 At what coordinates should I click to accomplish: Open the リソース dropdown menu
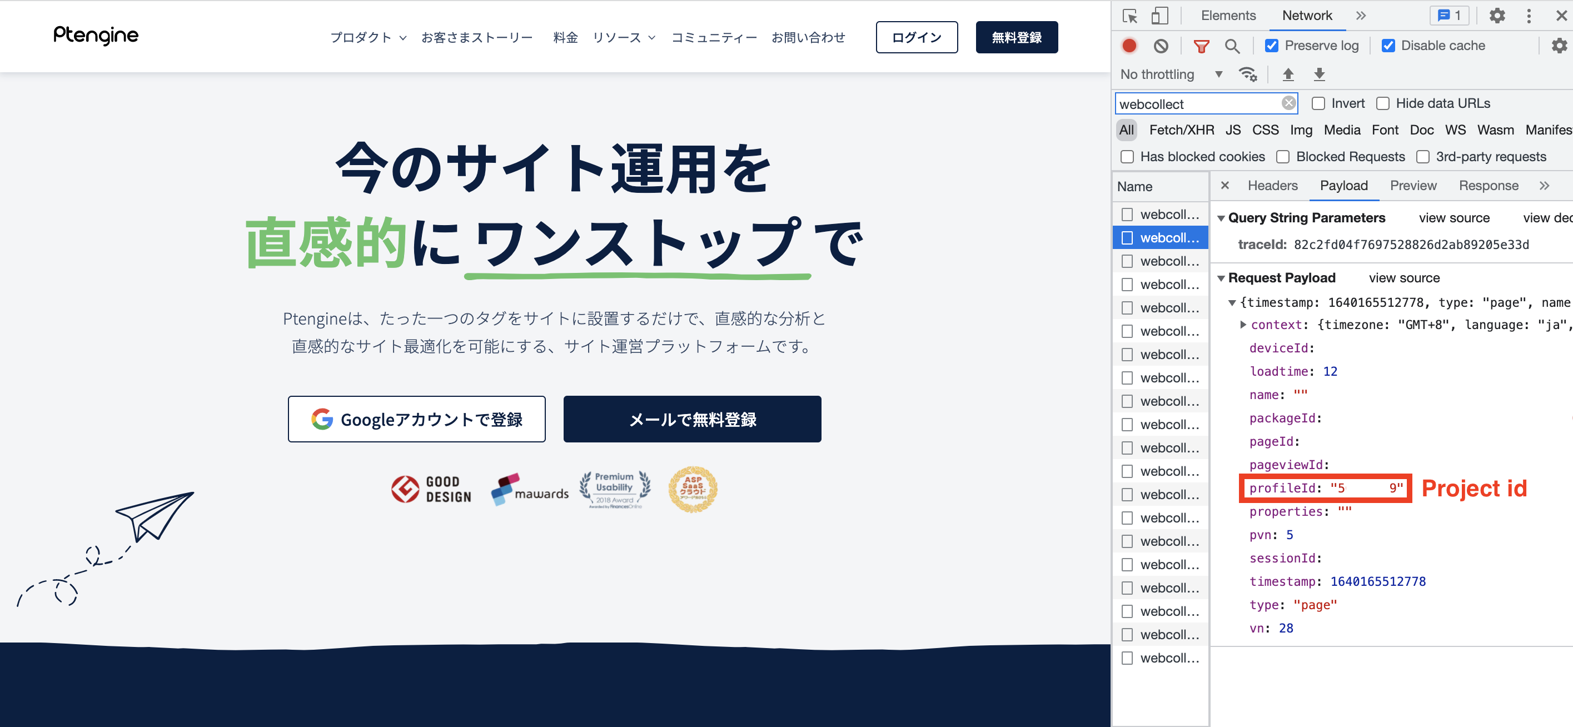pos(624,37)
